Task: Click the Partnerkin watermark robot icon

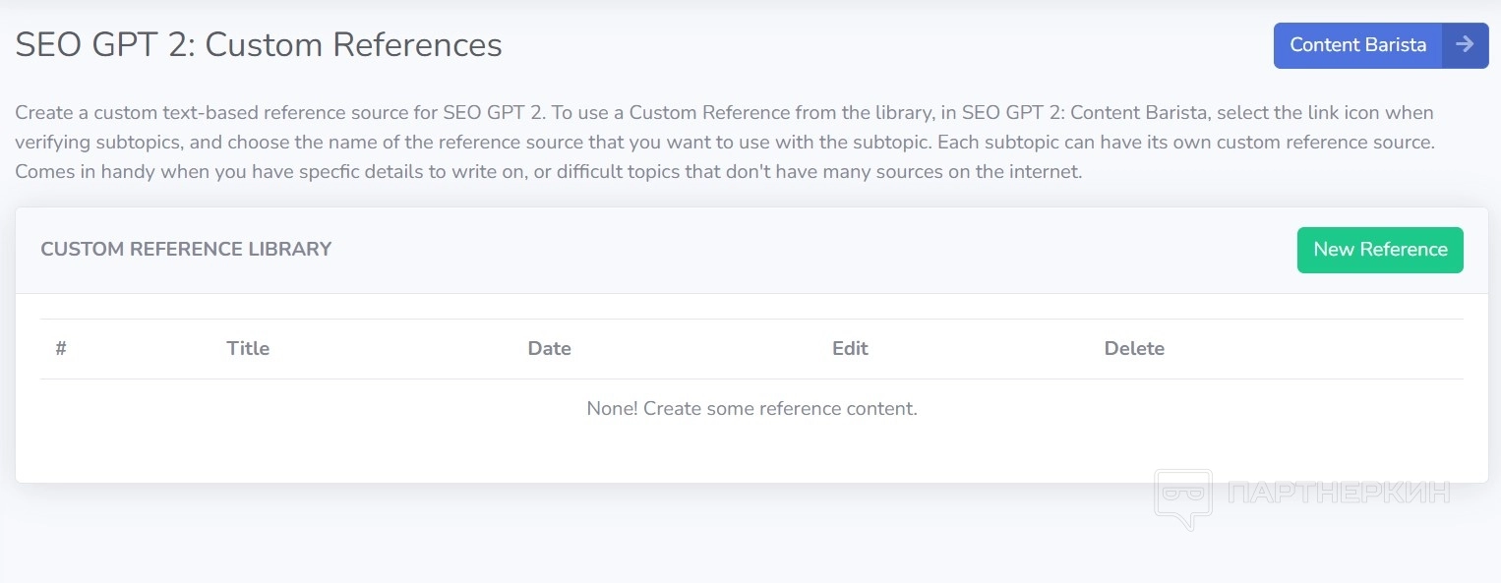Action: [x=1182, y=496]
